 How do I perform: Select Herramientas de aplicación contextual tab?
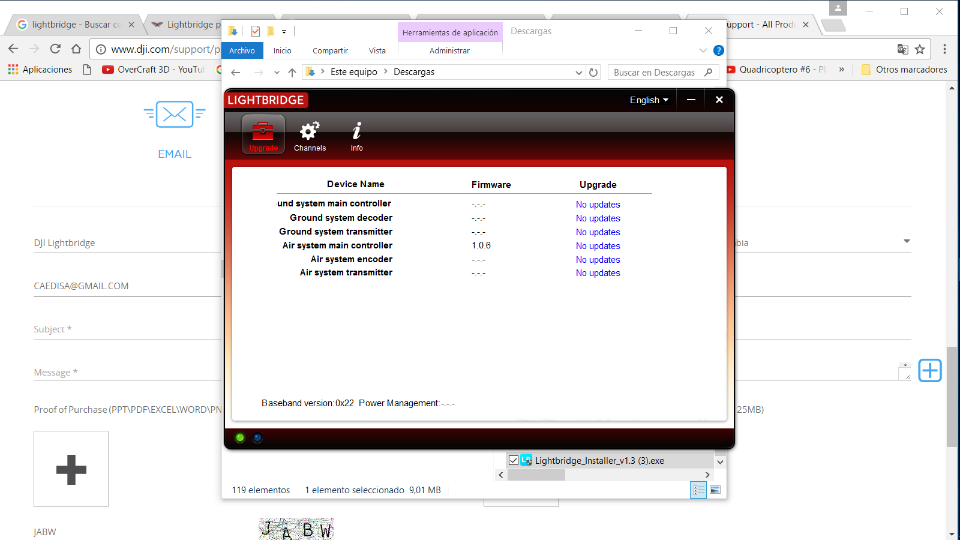450,32
